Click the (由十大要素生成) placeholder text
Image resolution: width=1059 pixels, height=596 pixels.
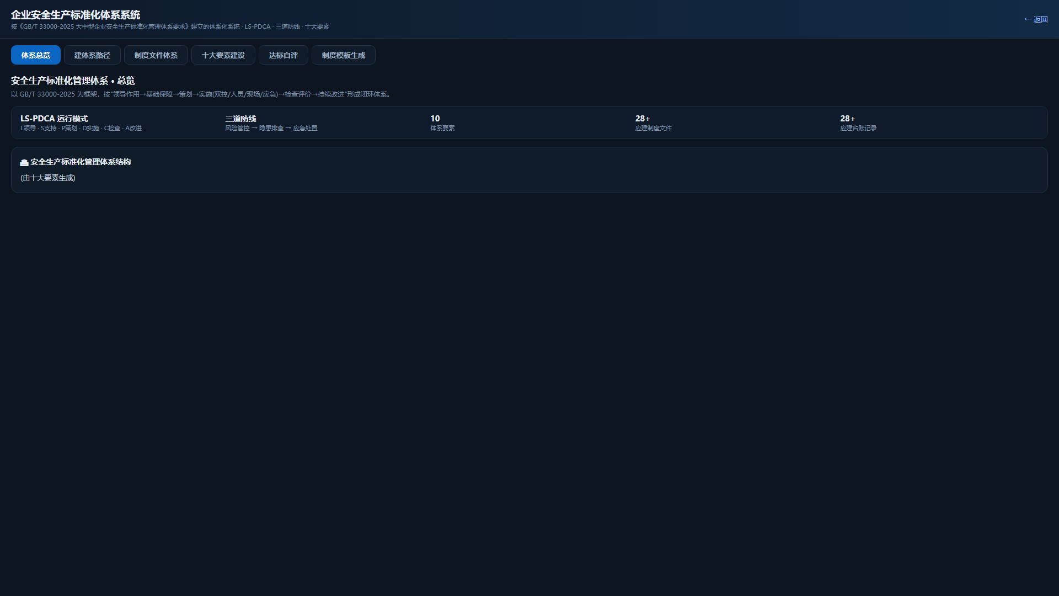point(48,178)
